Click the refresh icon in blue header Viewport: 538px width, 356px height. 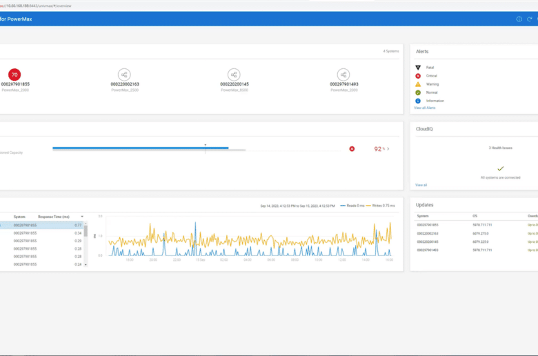coord(530,19)
